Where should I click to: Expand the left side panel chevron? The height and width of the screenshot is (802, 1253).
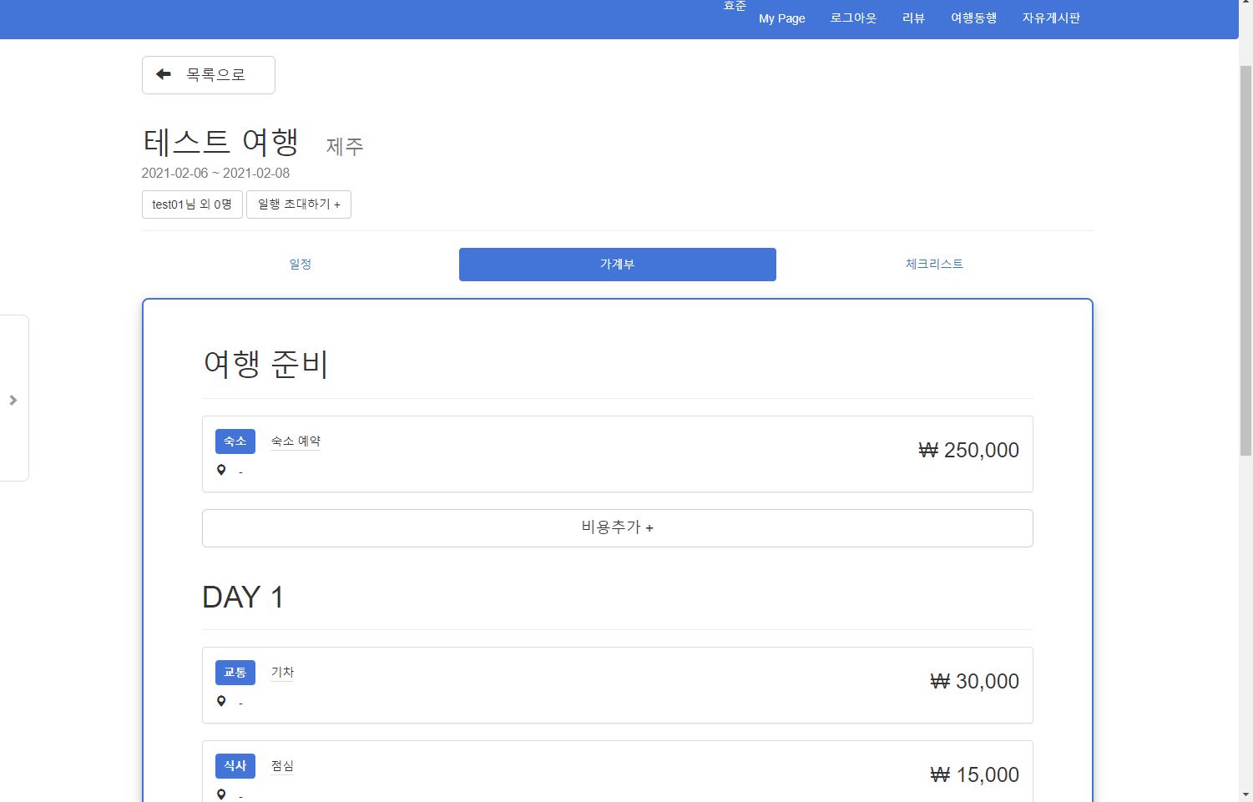(13, 400)
